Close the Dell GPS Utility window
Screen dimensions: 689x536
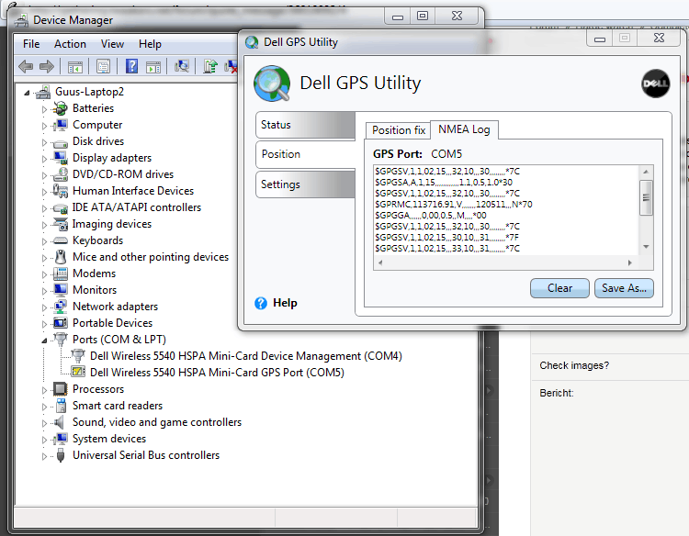[659, 39]
